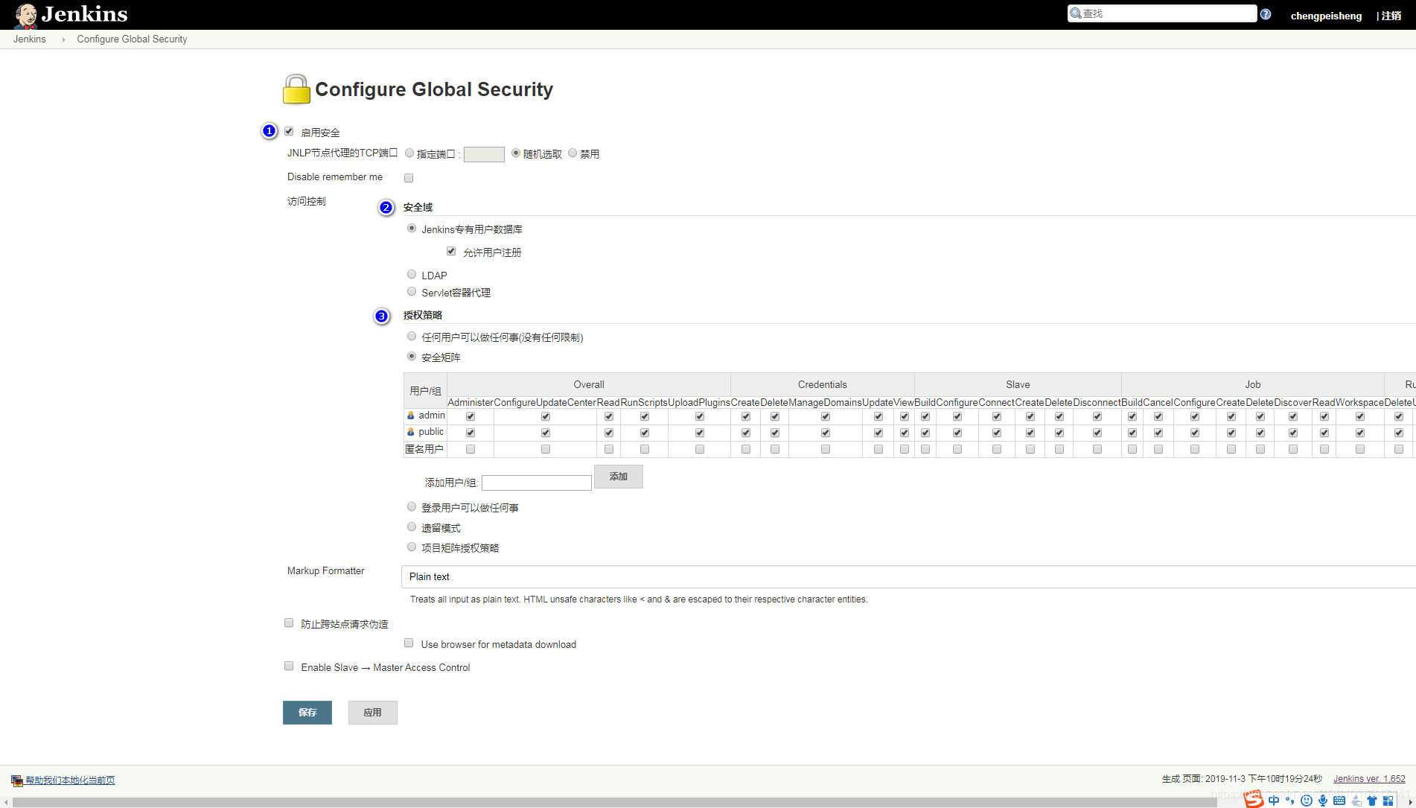This screenshot has width=1416, height=808.
Task: Open the soft keyboard icon
Action: (x=1339, y=801)
